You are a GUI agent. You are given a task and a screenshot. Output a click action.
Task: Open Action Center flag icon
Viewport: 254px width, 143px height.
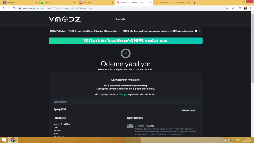(229, 140)
